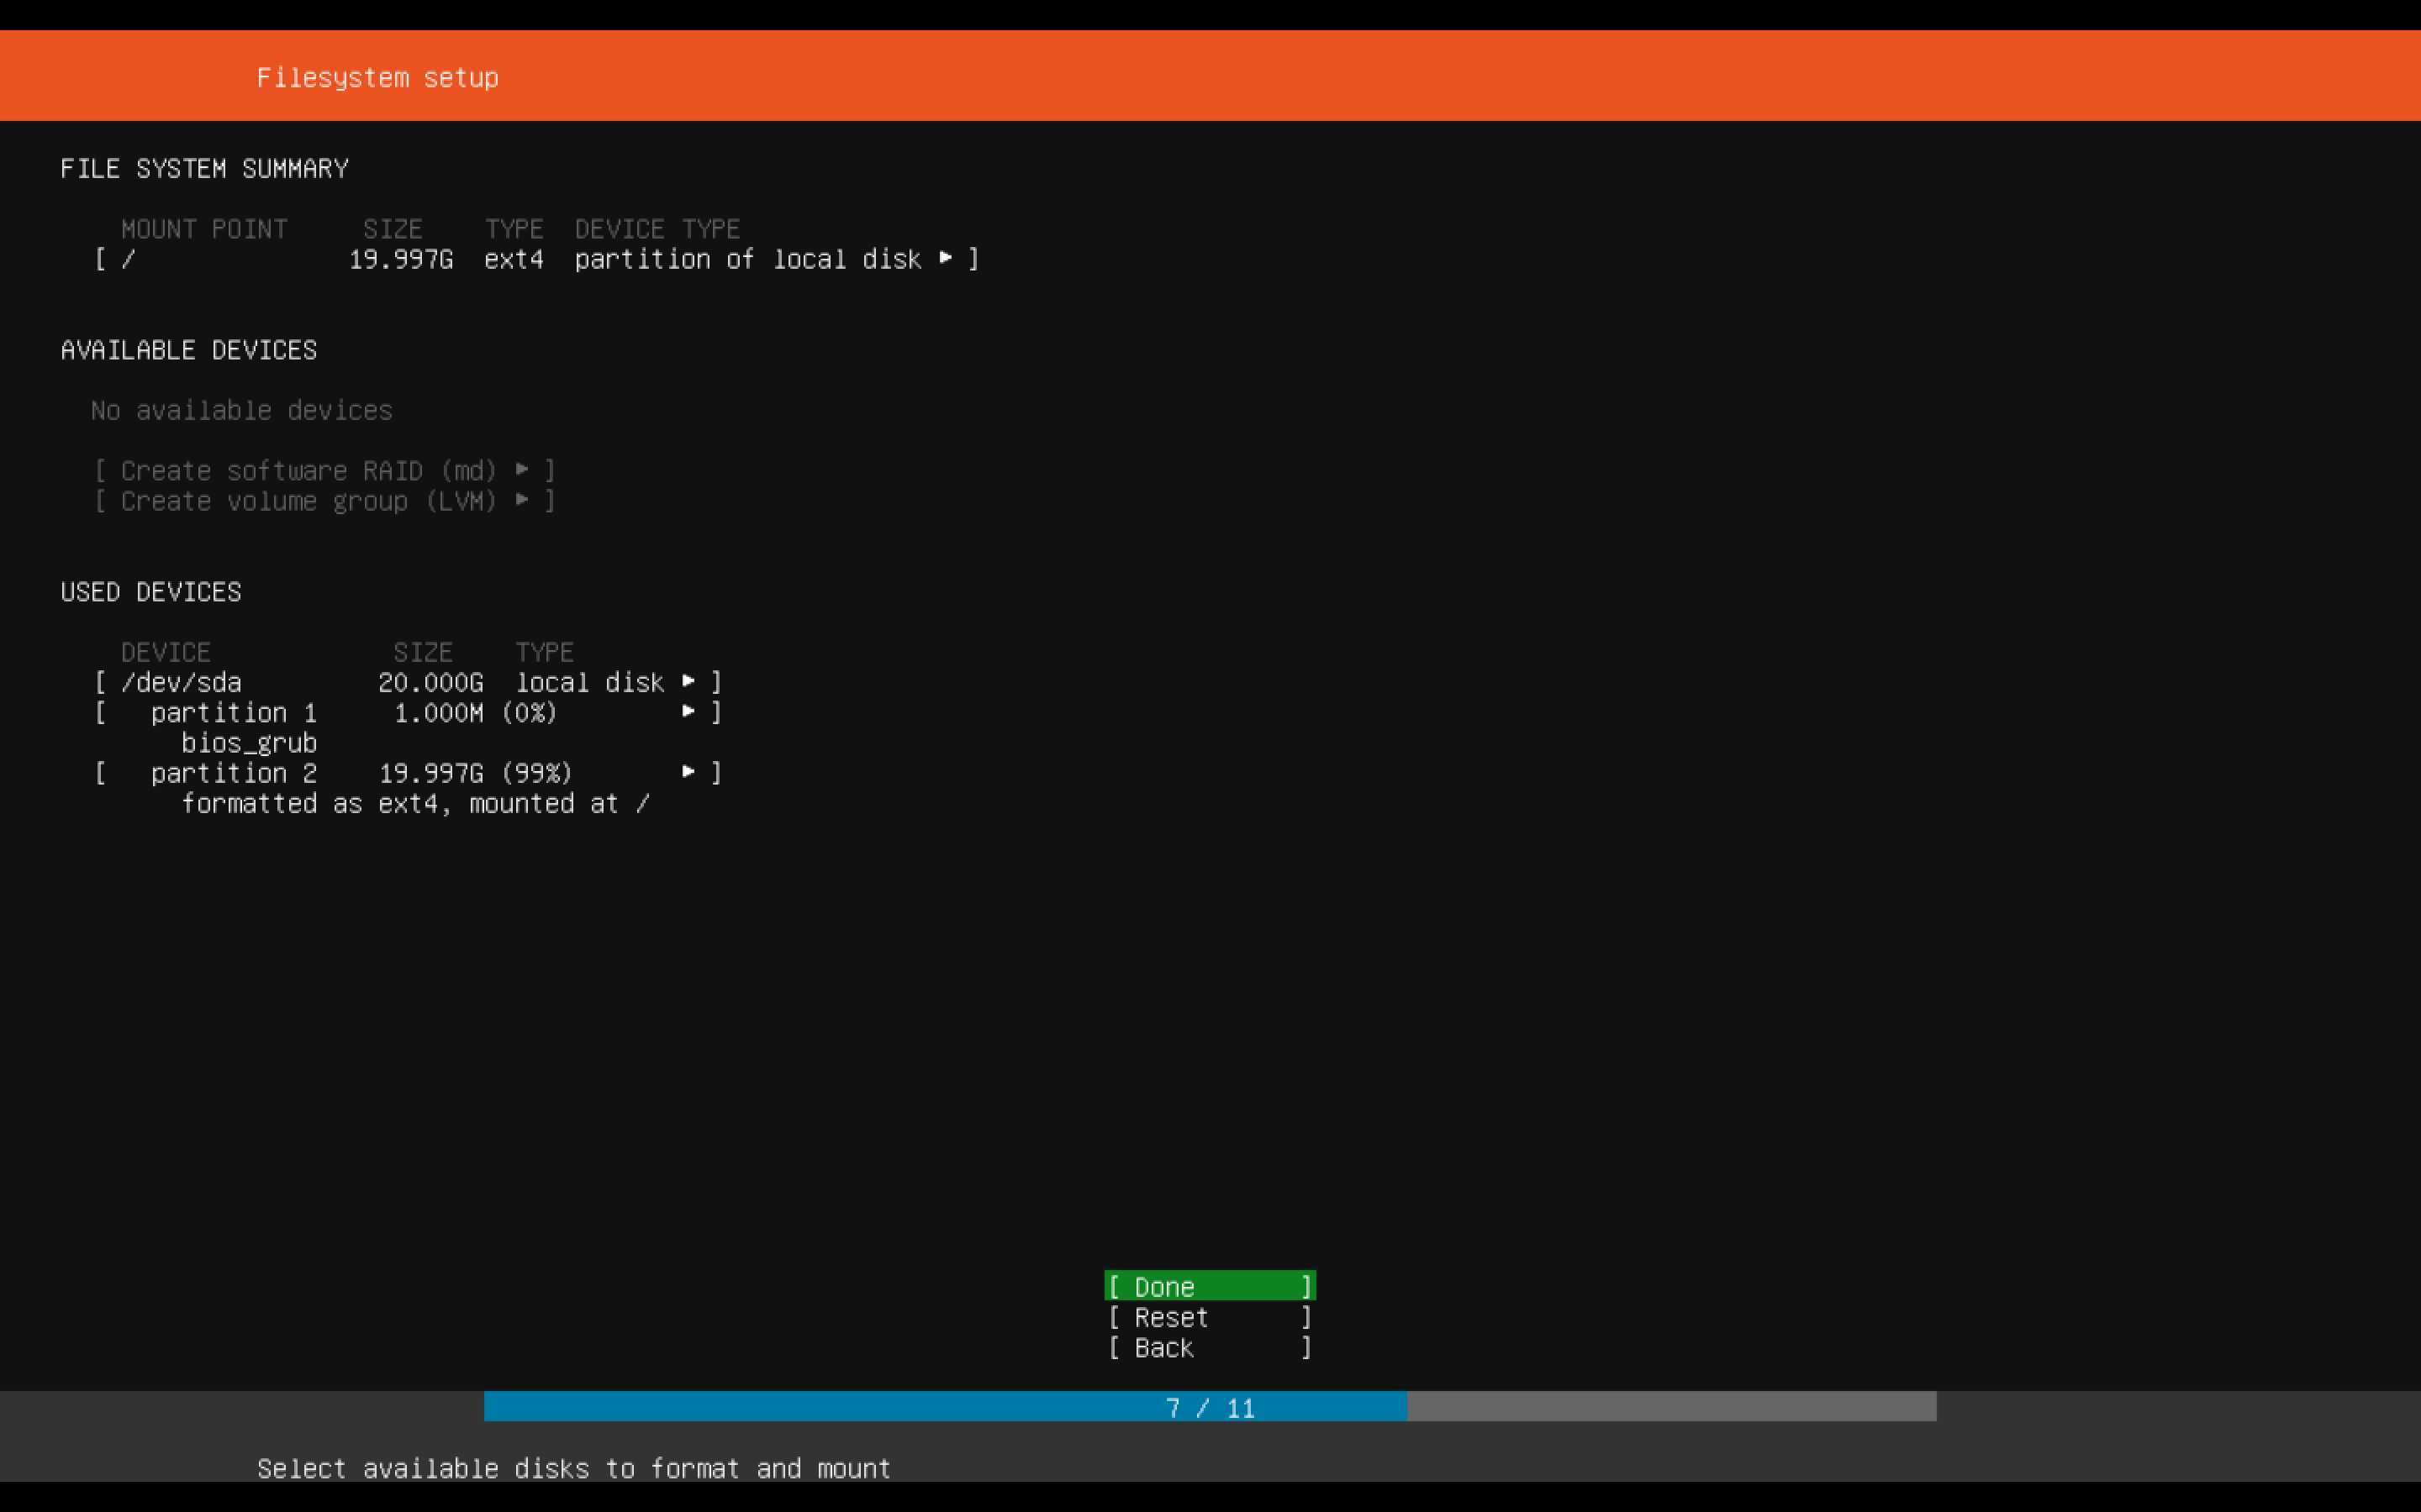The image size is (2421, 1512).
Task: Click the arrow on the partition 2 row
Action: pos(688,772)
